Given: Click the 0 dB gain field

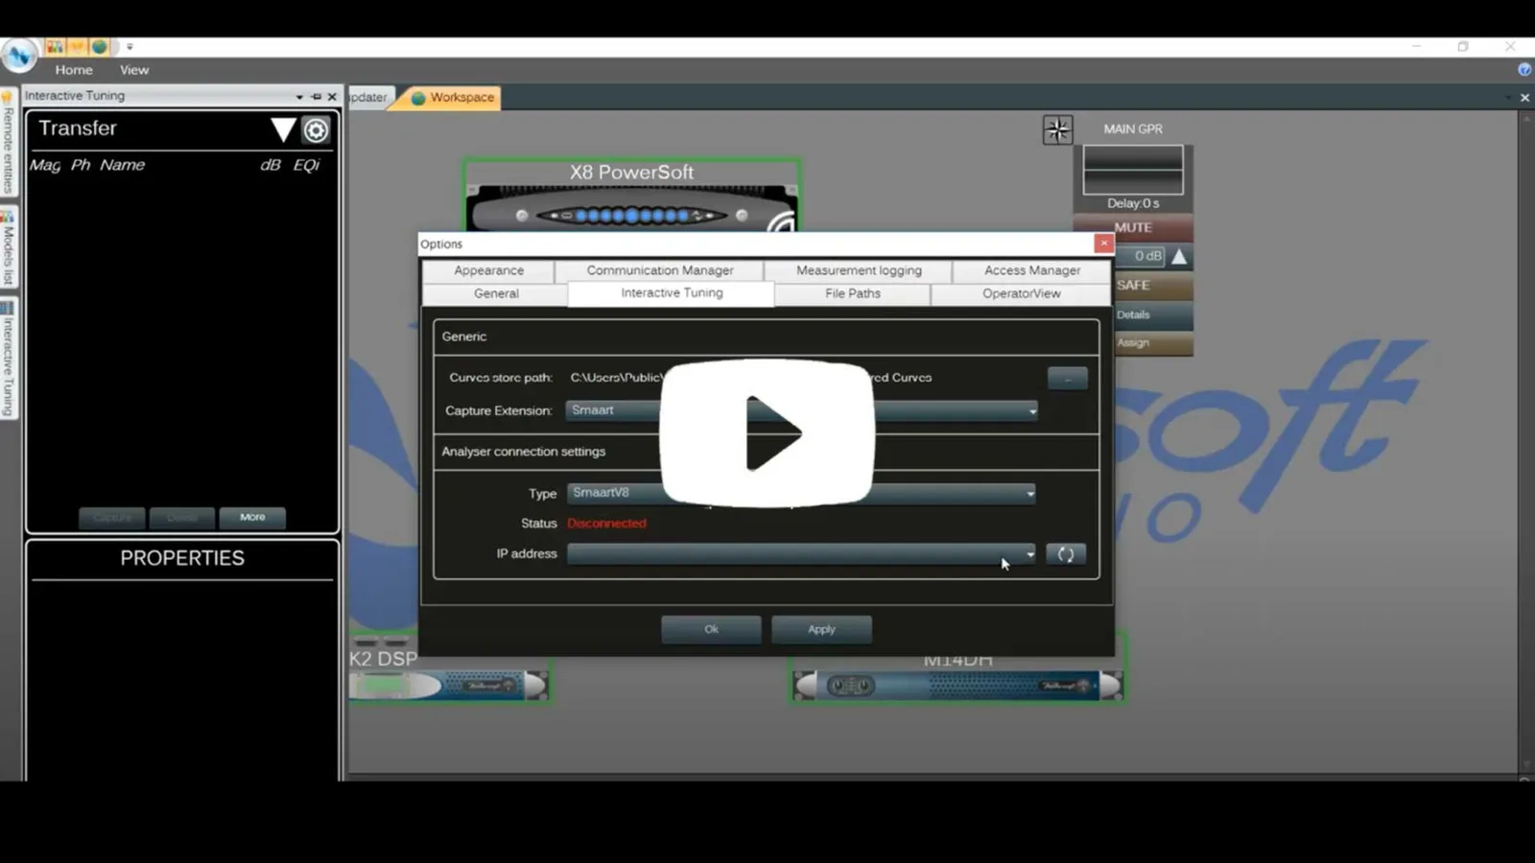Looking at the screenshot, I should tap(1141, 256).
